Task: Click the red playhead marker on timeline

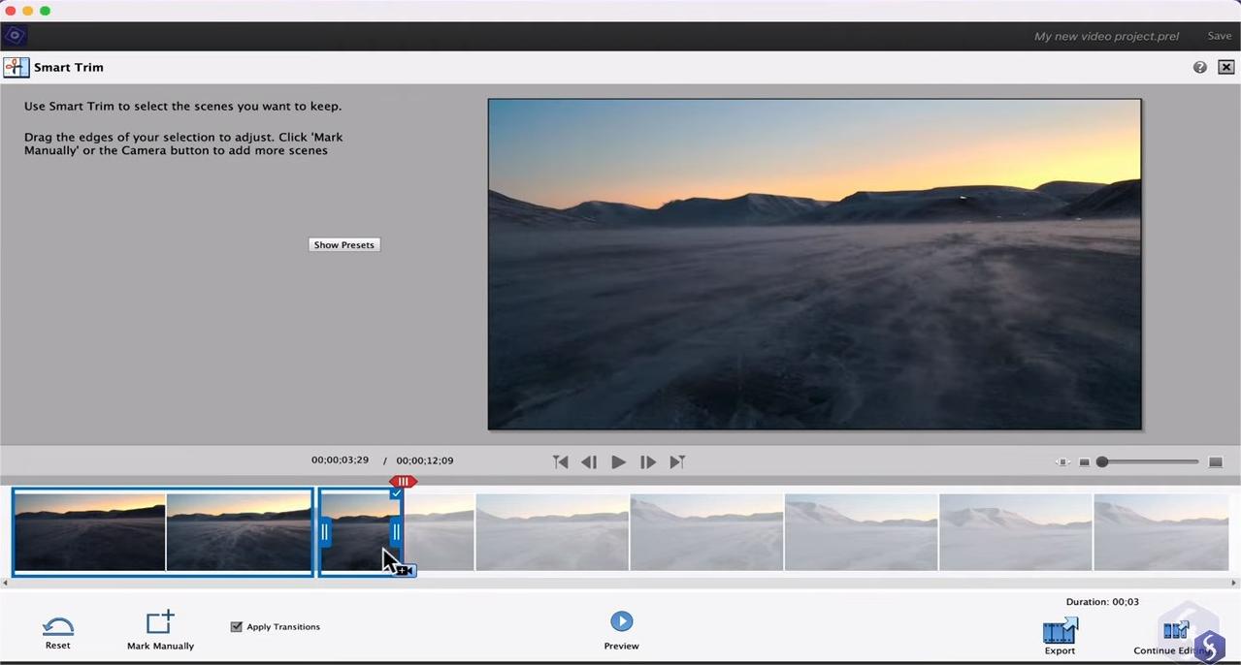Action: 403,482
